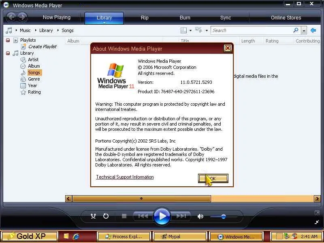Click the layout options icon
This screenshot has height=243, width=324.
183,30
